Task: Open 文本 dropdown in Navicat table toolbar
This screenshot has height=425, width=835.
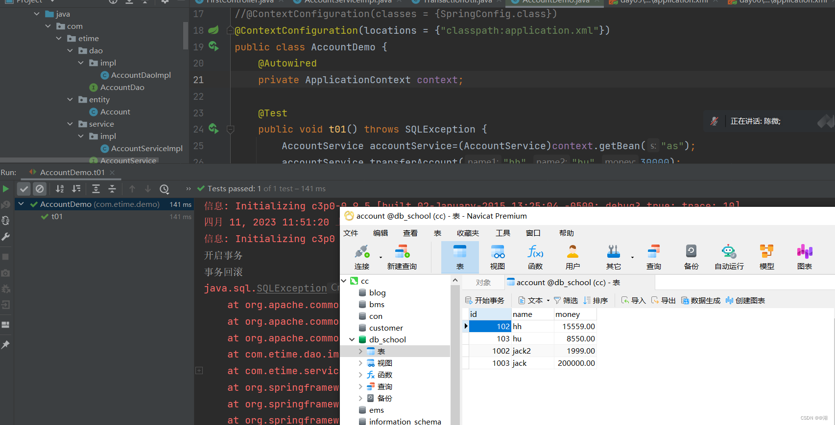Action: coord(534,300)
